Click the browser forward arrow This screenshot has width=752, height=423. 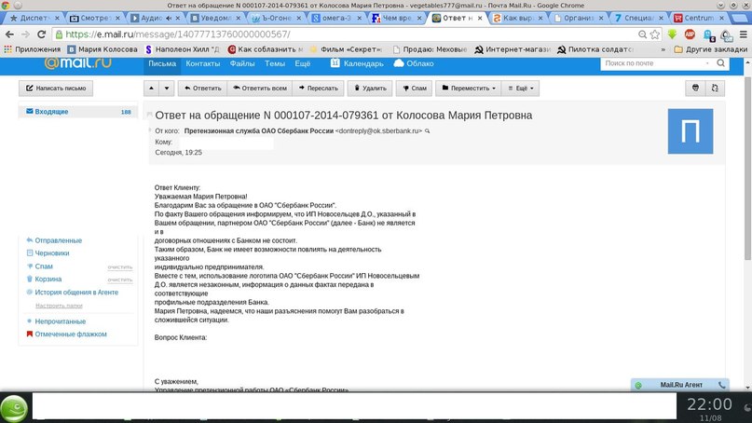25,34
